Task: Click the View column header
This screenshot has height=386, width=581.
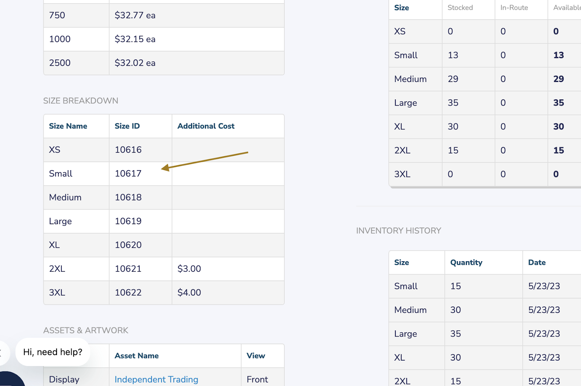Action: [256, 356]
